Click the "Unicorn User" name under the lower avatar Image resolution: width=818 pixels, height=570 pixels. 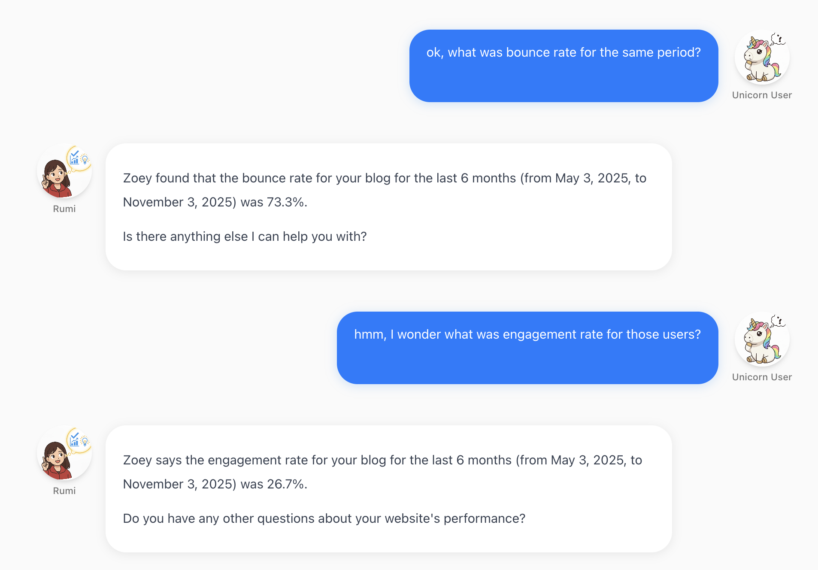click(762, 377)
